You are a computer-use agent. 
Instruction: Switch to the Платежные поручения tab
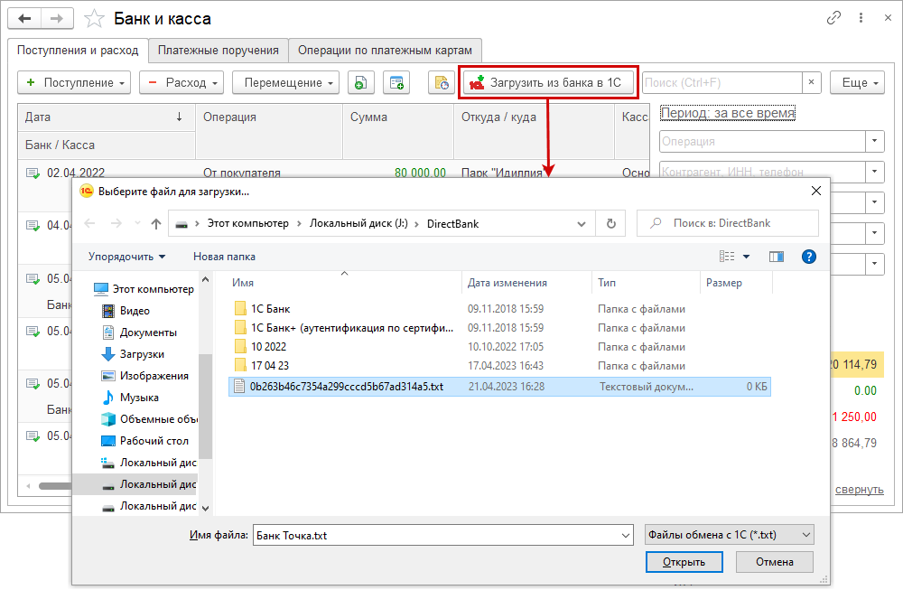click(x=219, y=50)
